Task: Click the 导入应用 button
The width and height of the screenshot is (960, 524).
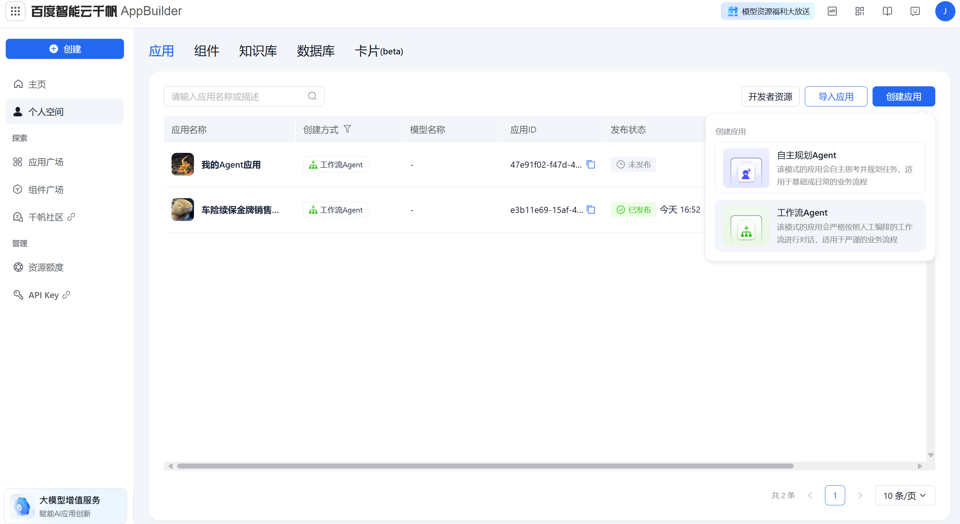Action: click(x=836, y=97)
